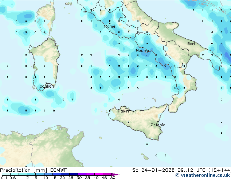Select the 35–40 mm legend swatch
Image resolution: width=231 pixels, height=179 pixels.
pyautogui.click(x=90, y=174)
